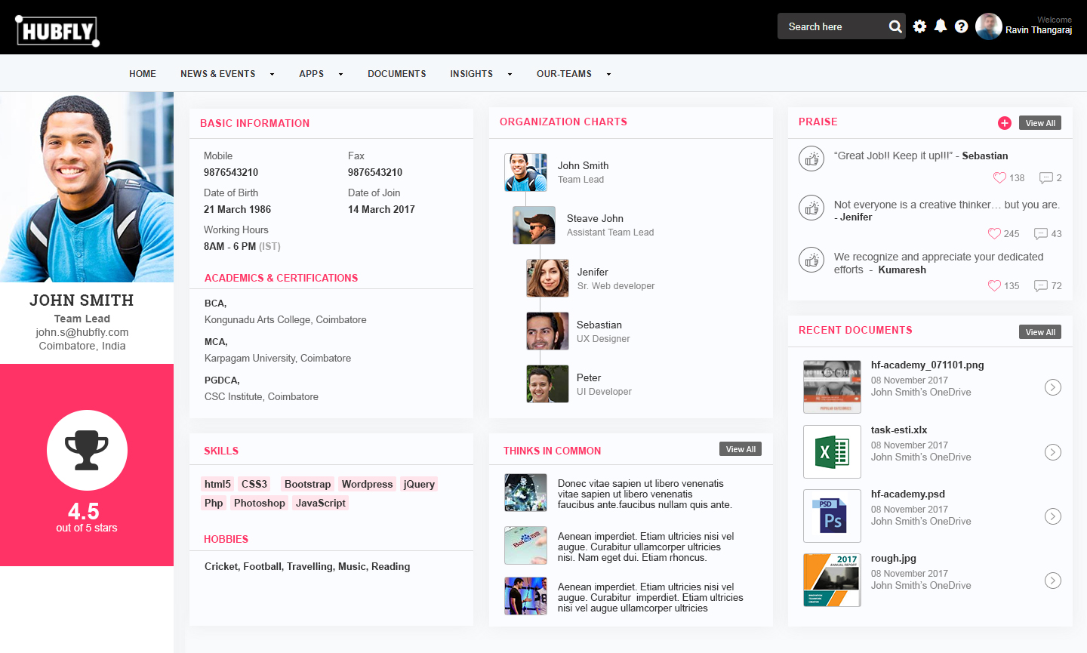Open the 'Donec vitae sapien' post thumbnail

pyautogui.click(x=525, y=493)
